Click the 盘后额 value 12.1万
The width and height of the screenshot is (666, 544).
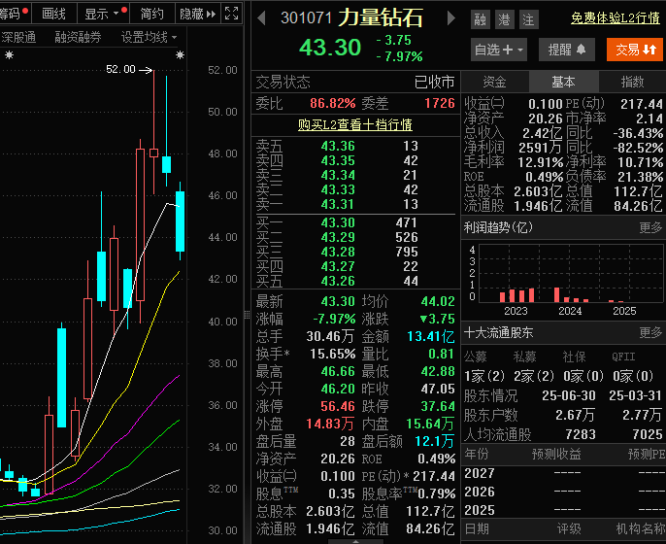[435, 442]
